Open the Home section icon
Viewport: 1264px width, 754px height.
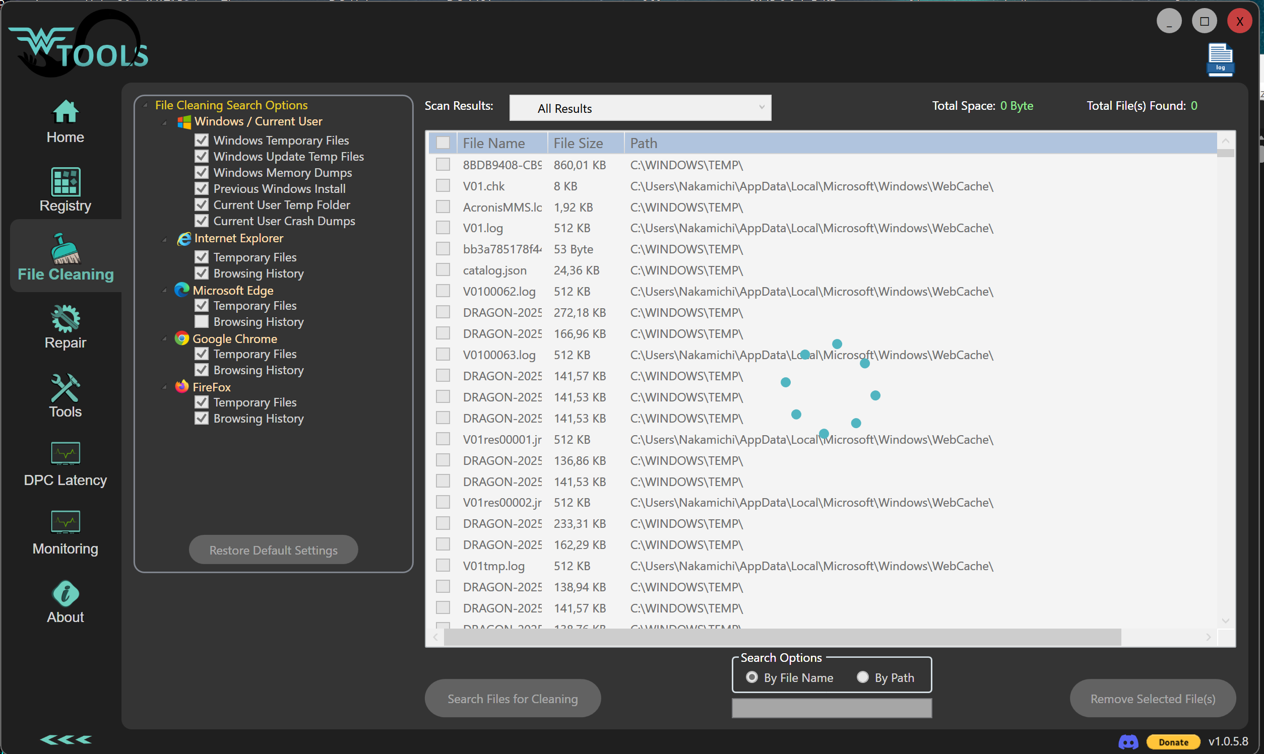click(x=66, y=112)
